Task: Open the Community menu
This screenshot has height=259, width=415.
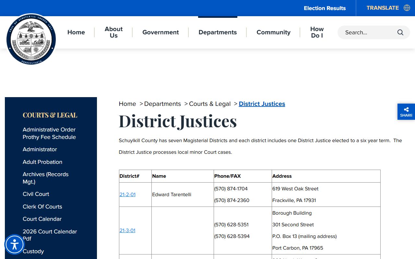Action: (273, 32)
